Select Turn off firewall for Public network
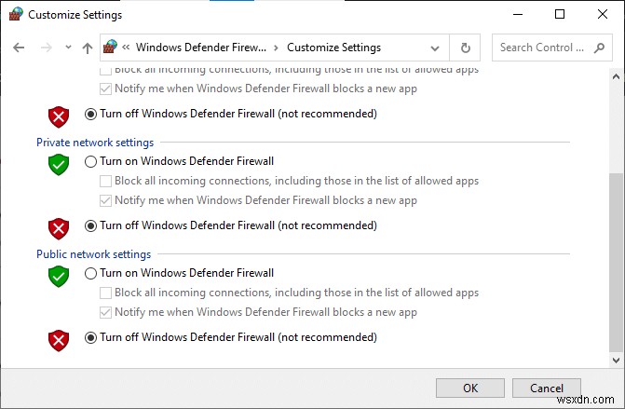This screenshot has width=625, height=409. 90,337
